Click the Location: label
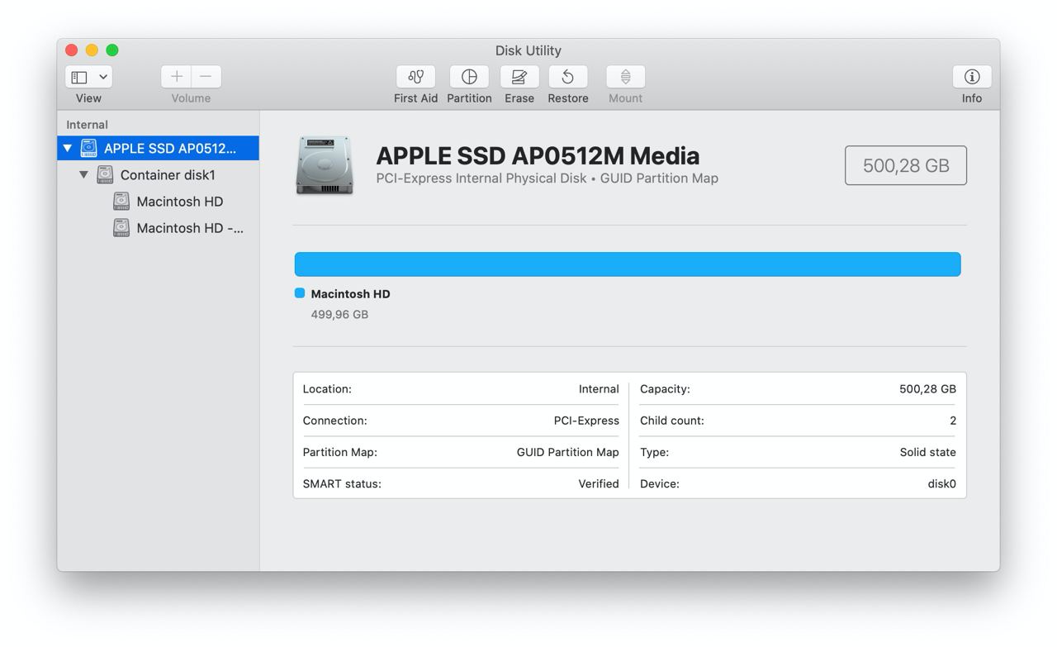This screenshot has height=647, width=1057. coord(327,389)
